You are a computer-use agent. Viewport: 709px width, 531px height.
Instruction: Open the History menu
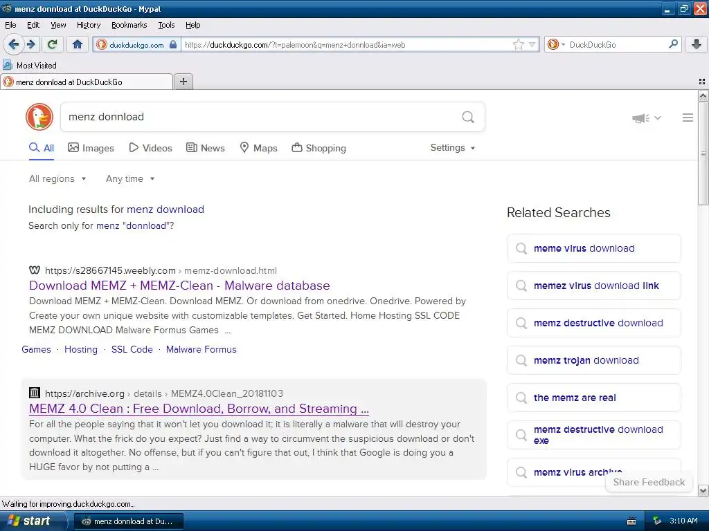tap(89, 25)
